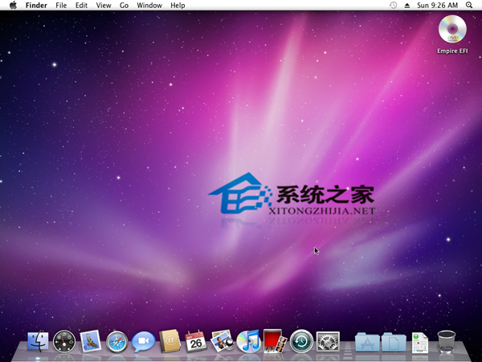Viewport: 482px width, 362px height.
Task: Open Time Machine in the dock
Action: pos(301,342)
